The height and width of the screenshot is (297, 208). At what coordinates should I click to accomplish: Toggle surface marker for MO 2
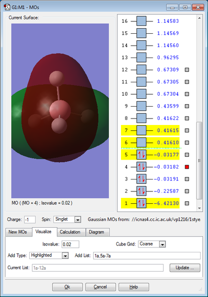(x=187, y=191)
